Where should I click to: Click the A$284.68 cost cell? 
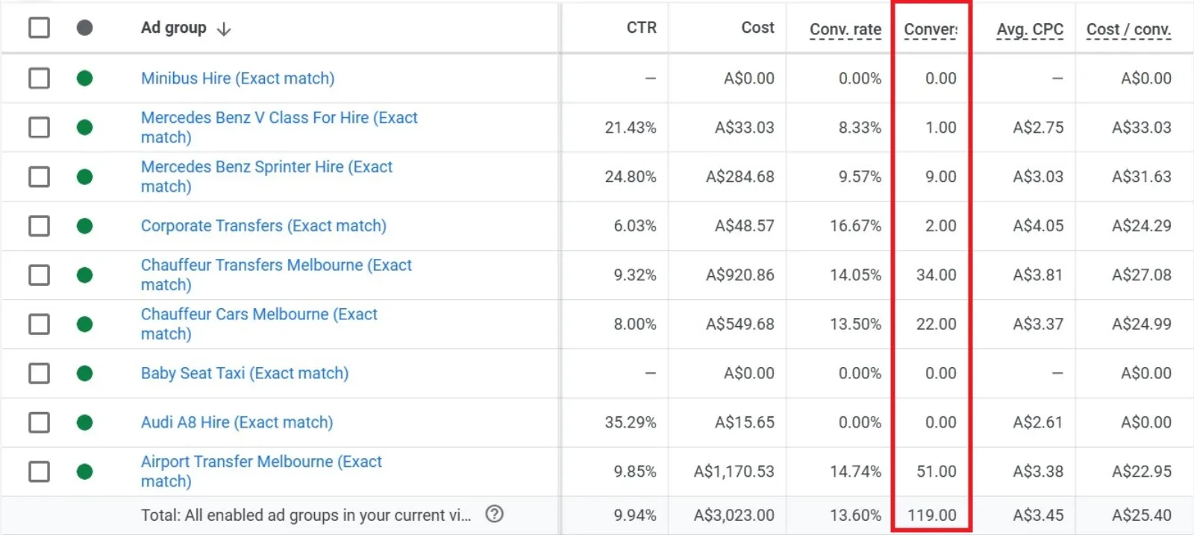coord(740,177)
